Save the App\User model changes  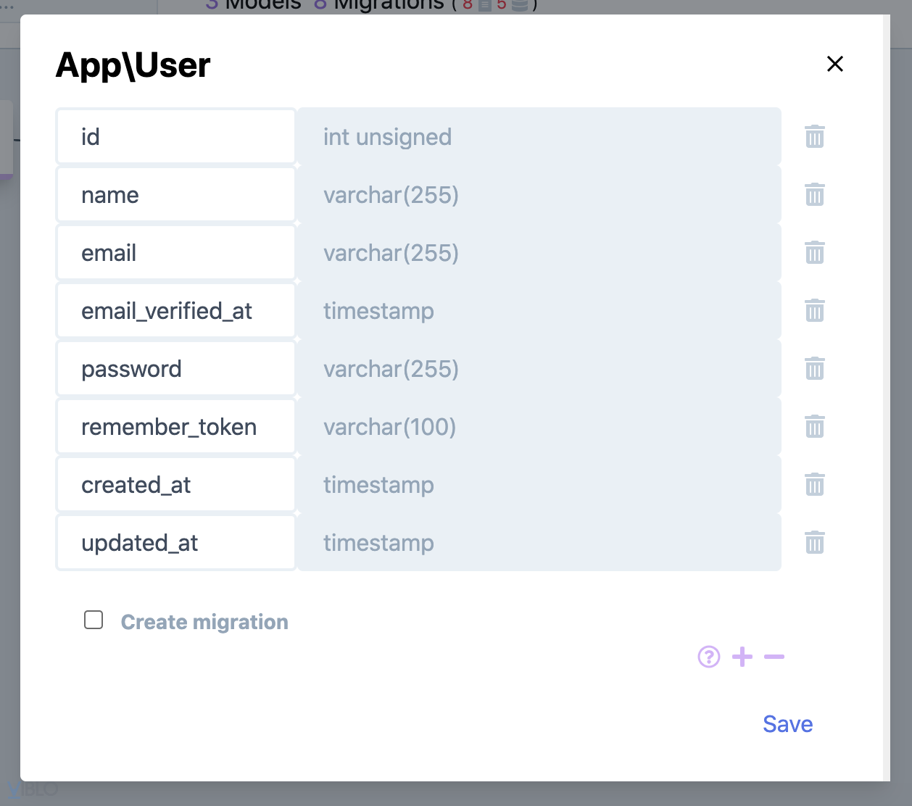click(x=787, y=724)
